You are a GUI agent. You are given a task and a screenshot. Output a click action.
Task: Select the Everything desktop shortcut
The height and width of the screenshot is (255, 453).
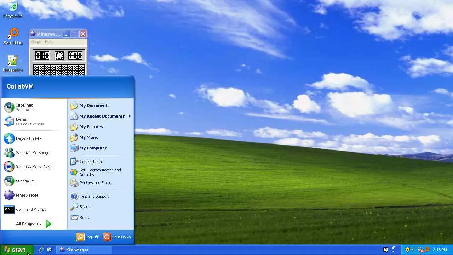[13, 36]
